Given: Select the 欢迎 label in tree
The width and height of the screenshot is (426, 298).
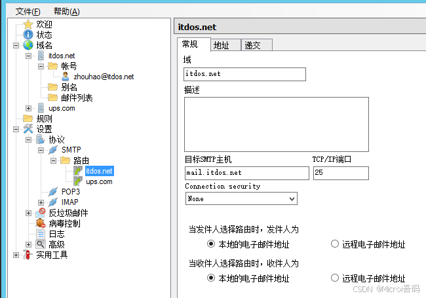Looking at the screenshot, I should coord(44,24).
